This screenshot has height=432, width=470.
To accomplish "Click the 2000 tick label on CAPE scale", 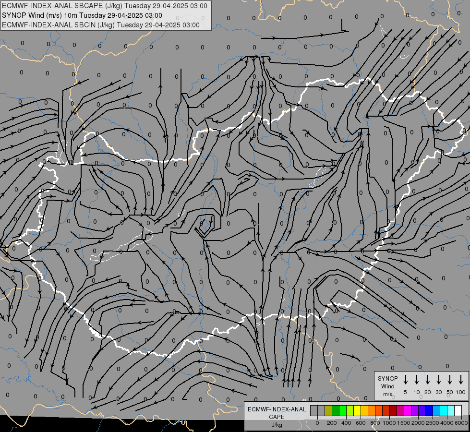I will coord(418,423).
